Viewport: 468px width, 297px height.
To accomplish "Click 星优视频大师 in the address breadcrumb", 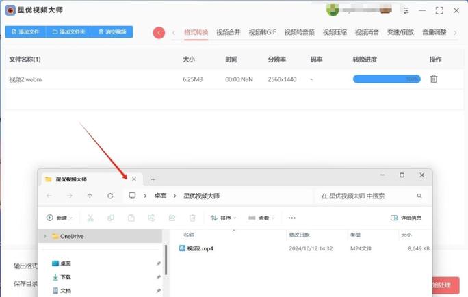I will [x=201, y=196].
